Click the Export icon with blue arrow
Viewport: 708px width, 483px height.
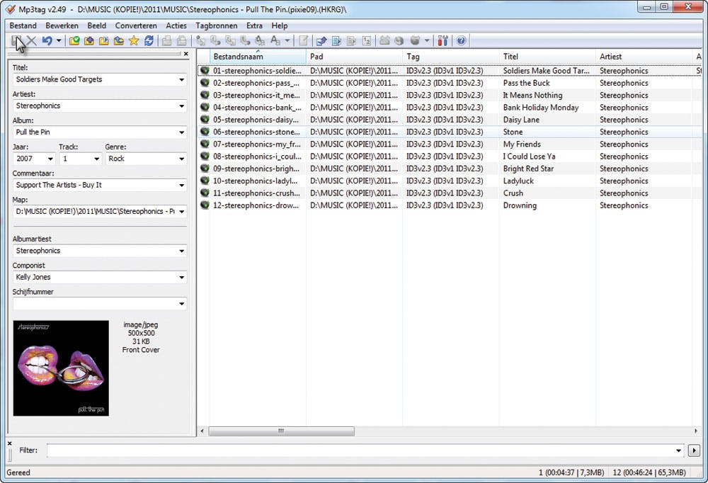click(x=321, y=41)
